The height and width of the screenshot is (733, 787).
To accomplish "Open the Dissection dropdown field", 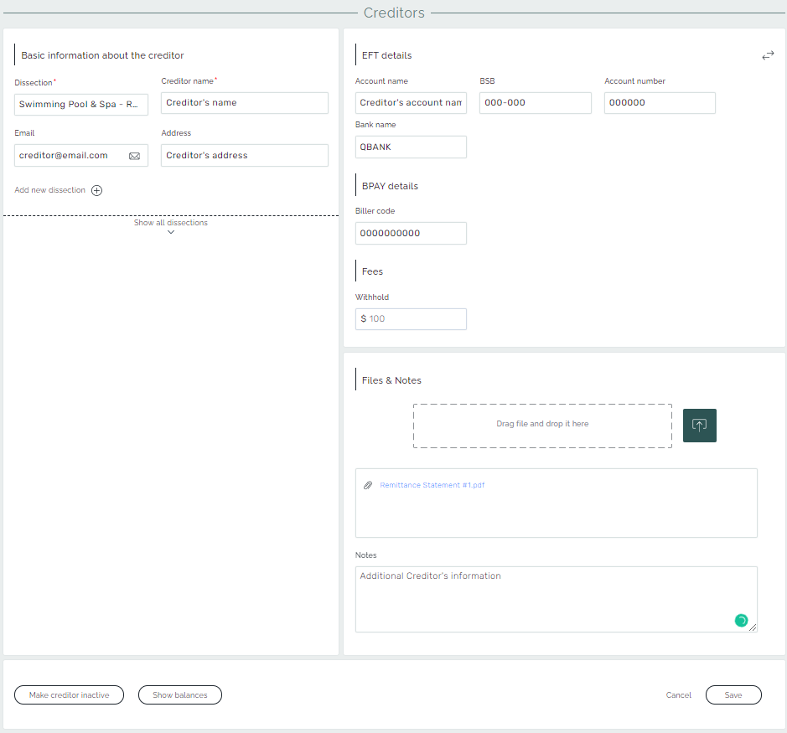I will pos(81,105).
